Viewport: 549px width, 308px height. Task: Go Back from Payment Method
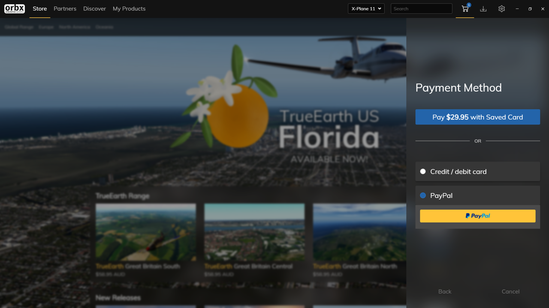coord(445,291)
